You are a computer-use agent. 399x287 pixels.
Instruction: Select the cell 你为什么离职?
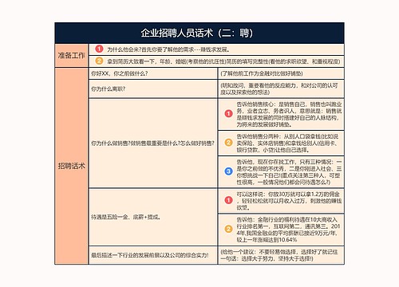point(153,88)
